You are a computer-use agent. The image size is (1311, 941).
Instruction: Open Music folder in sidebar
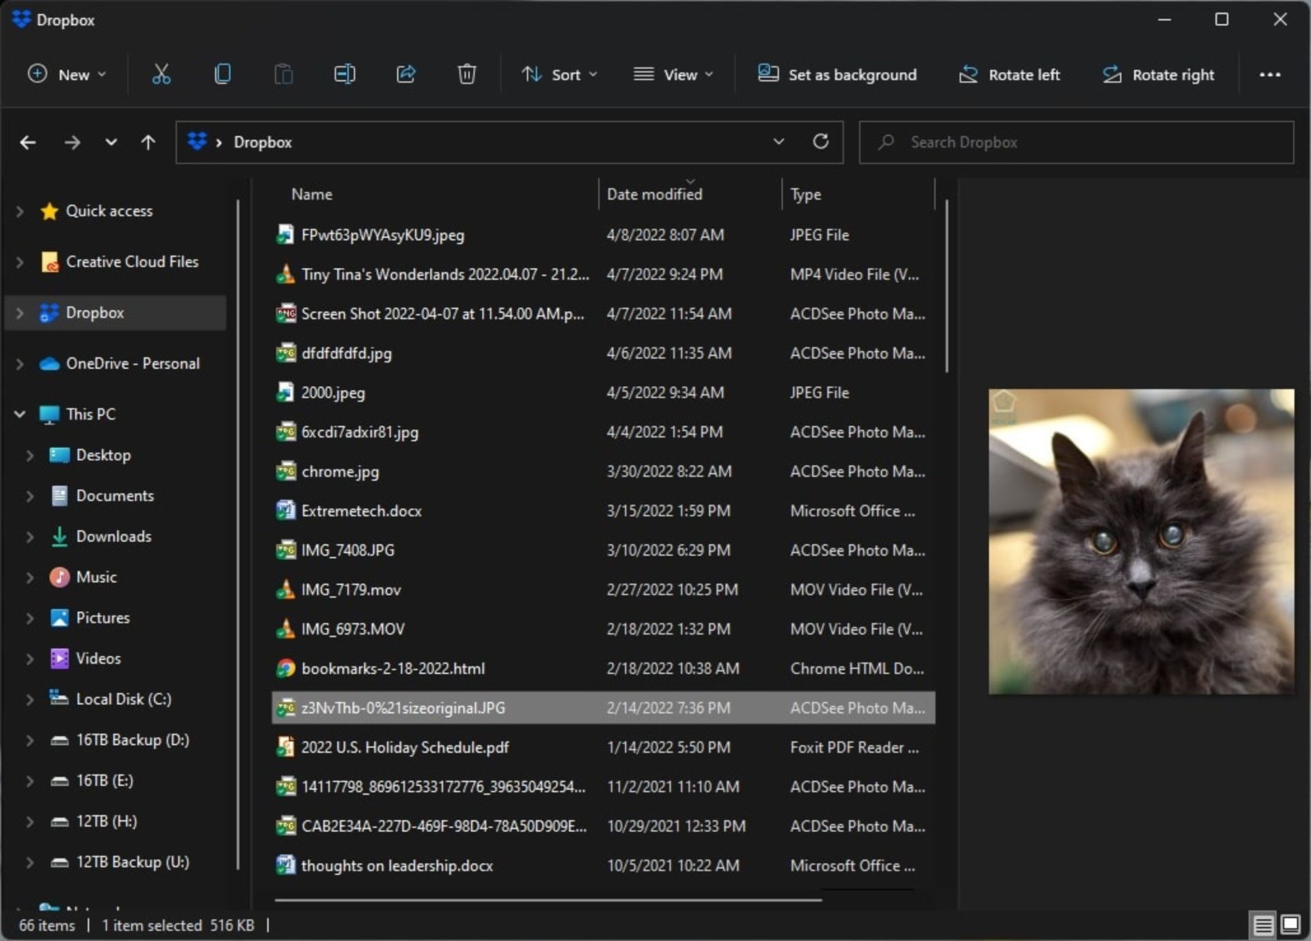pyautogui.click(x=96, y=577)
